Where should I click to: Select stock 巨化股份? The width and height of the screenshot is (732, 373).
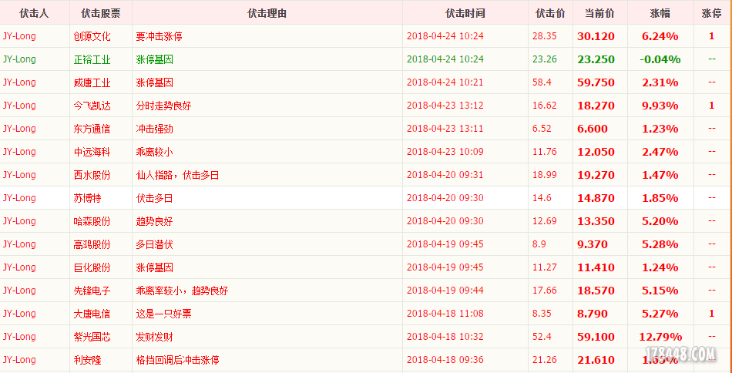pos(92,267)
